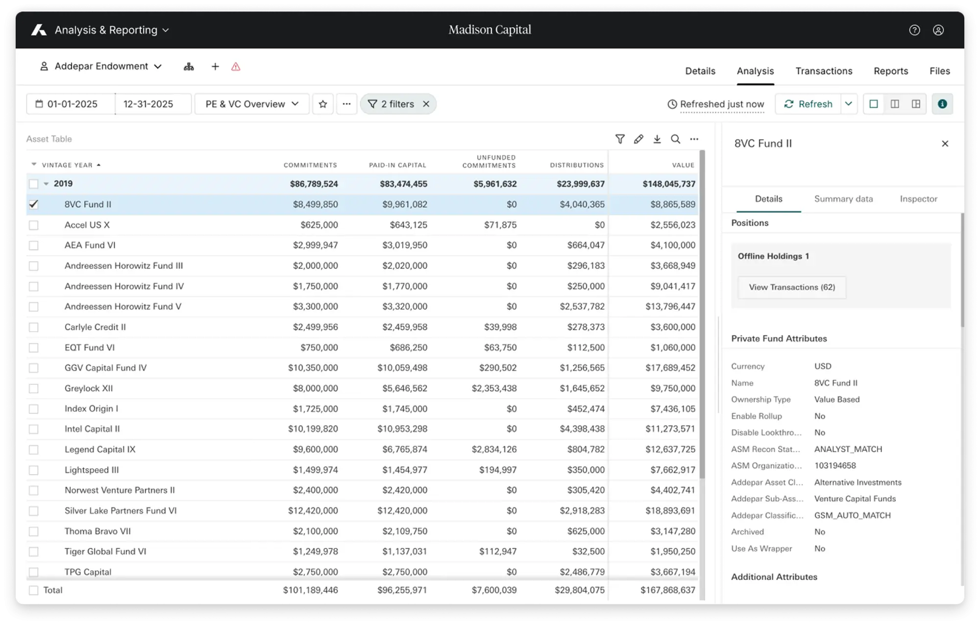
Task: Click the Asset Table edit pencil icon
Action: (x=638, y=139)
